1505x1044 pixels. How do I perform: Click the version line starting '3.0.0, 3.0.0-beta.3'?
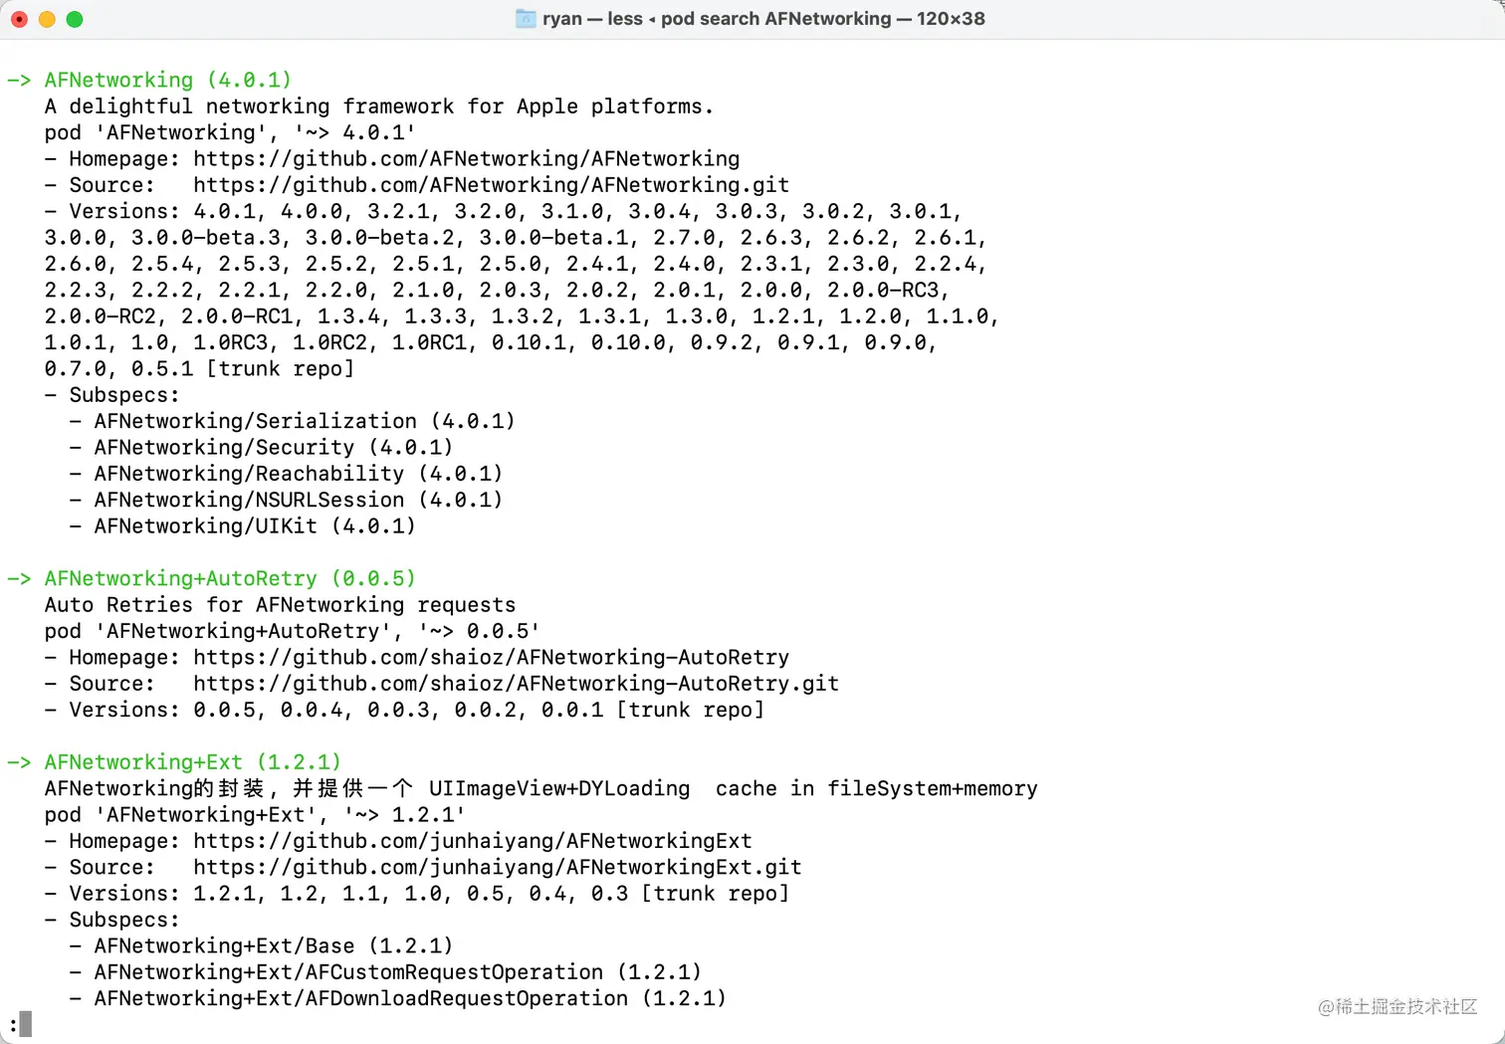click(515, 237)
